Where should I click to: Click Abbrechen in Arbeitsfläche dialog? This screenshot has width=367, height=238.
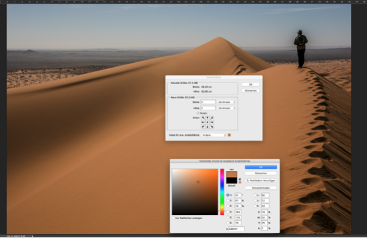point(251,91)
